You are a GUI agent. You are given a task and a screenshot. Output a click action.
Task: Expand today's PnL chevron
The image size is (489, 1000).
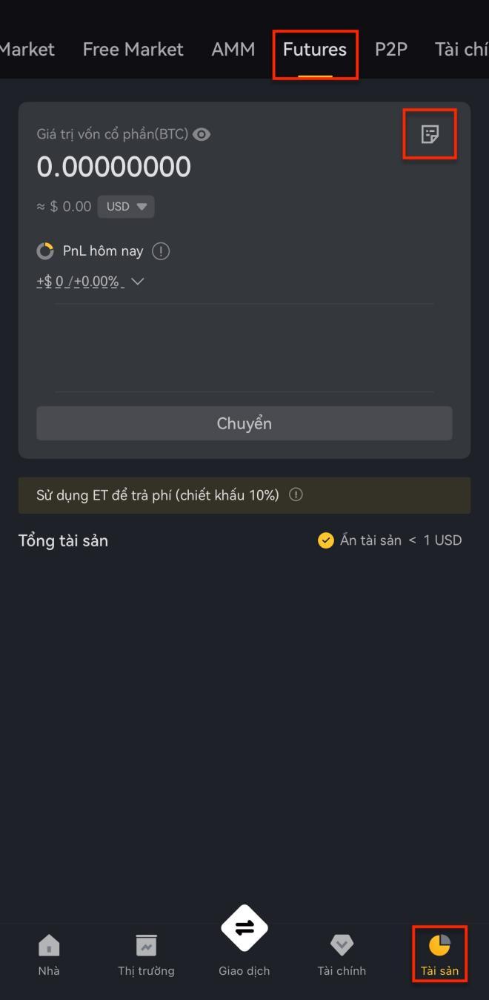pos(137,282)
